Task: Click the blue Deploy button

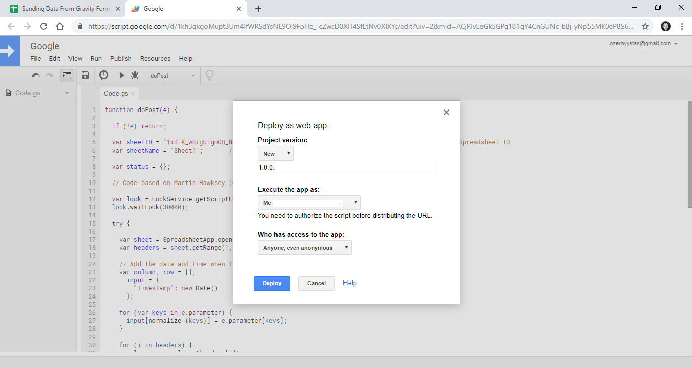Action: pos(272,283)
